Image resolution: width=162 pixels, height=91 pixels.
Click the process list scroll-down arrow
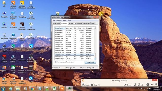[x=95, y=59]
